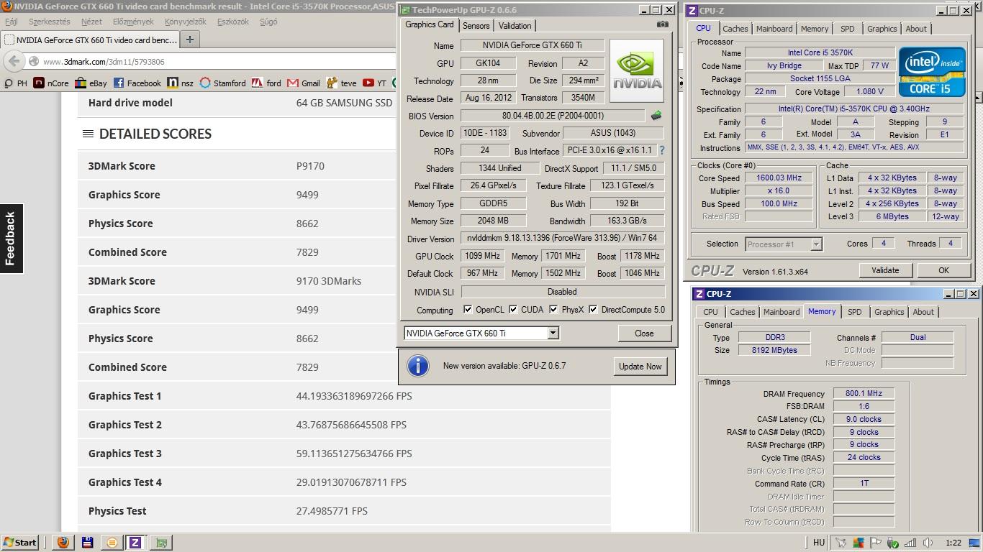Screen dimensions: 983x552
Task: Click the Firefox icon in the taskbar
Action: [63, 543]
